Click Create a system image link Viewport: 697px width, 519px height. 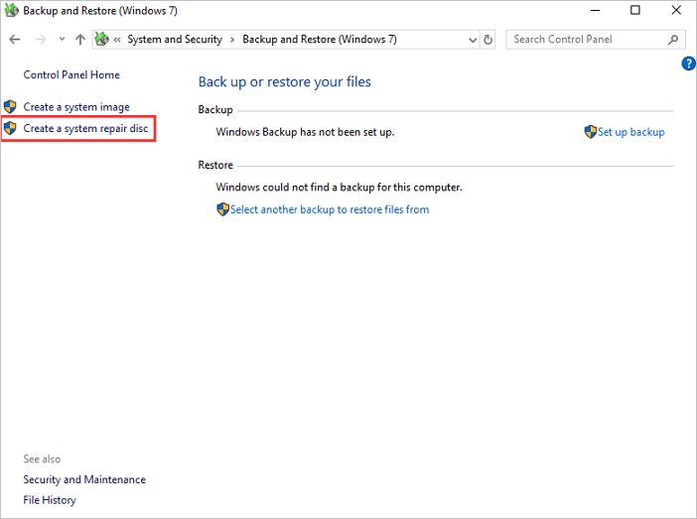(x=76, y=107)
